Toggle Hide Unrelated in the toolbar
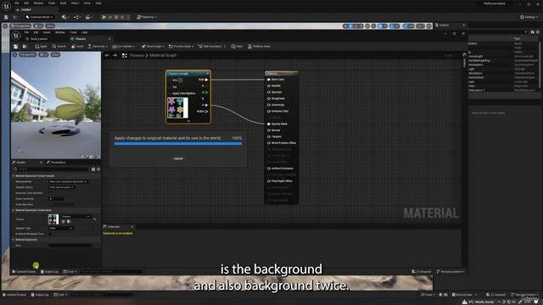The height and width of the screenshot is (305, 543). click(210, 47)
